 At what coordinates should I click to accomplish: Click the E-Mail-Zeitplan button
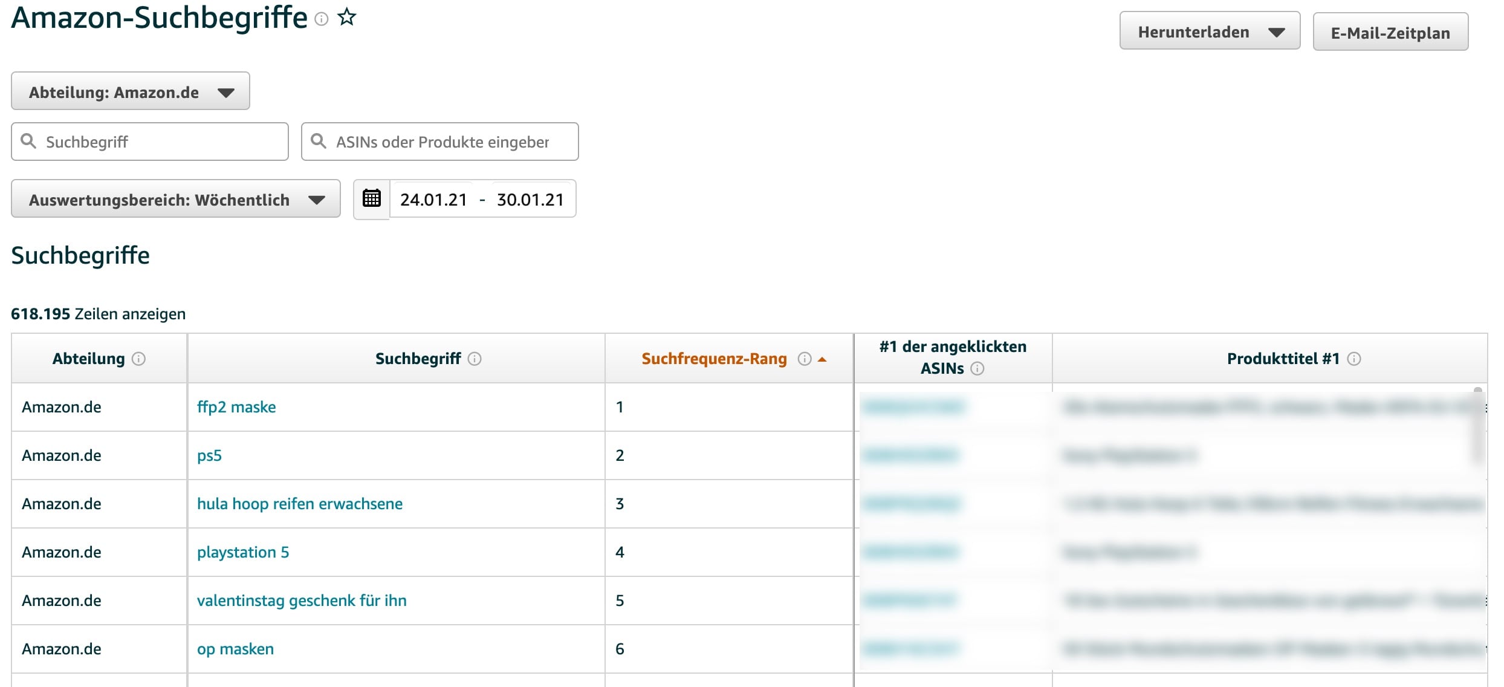coord(1390,32)
